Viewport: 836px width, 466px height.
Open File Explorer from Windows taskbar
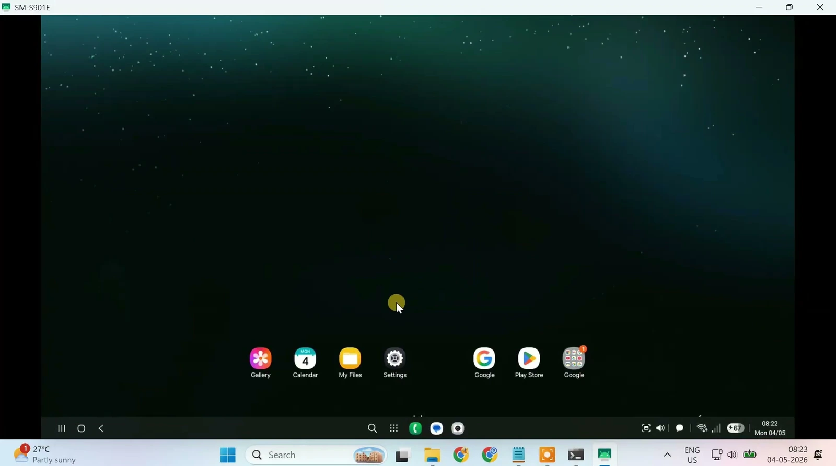(x=432, y=456)
